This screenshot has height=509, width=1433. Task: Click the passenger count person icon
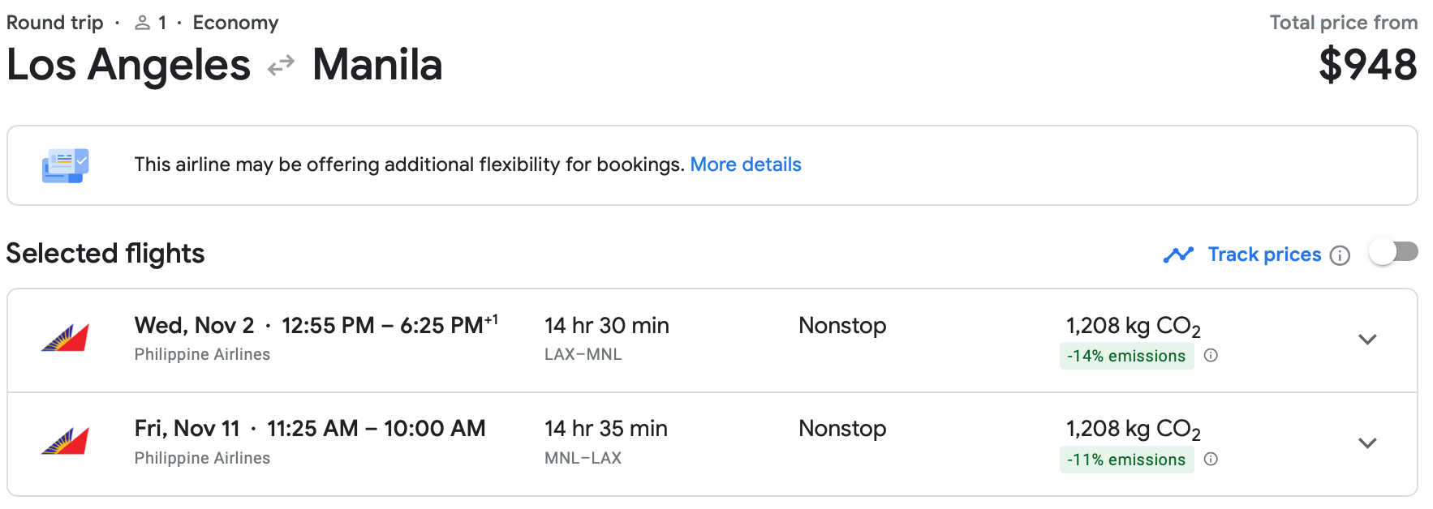coord(143,23)
